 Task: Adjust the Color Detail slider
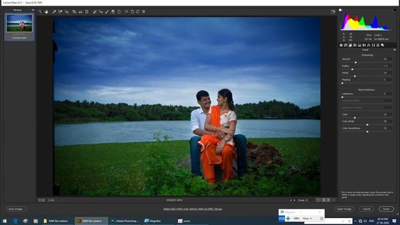[367, 124]
